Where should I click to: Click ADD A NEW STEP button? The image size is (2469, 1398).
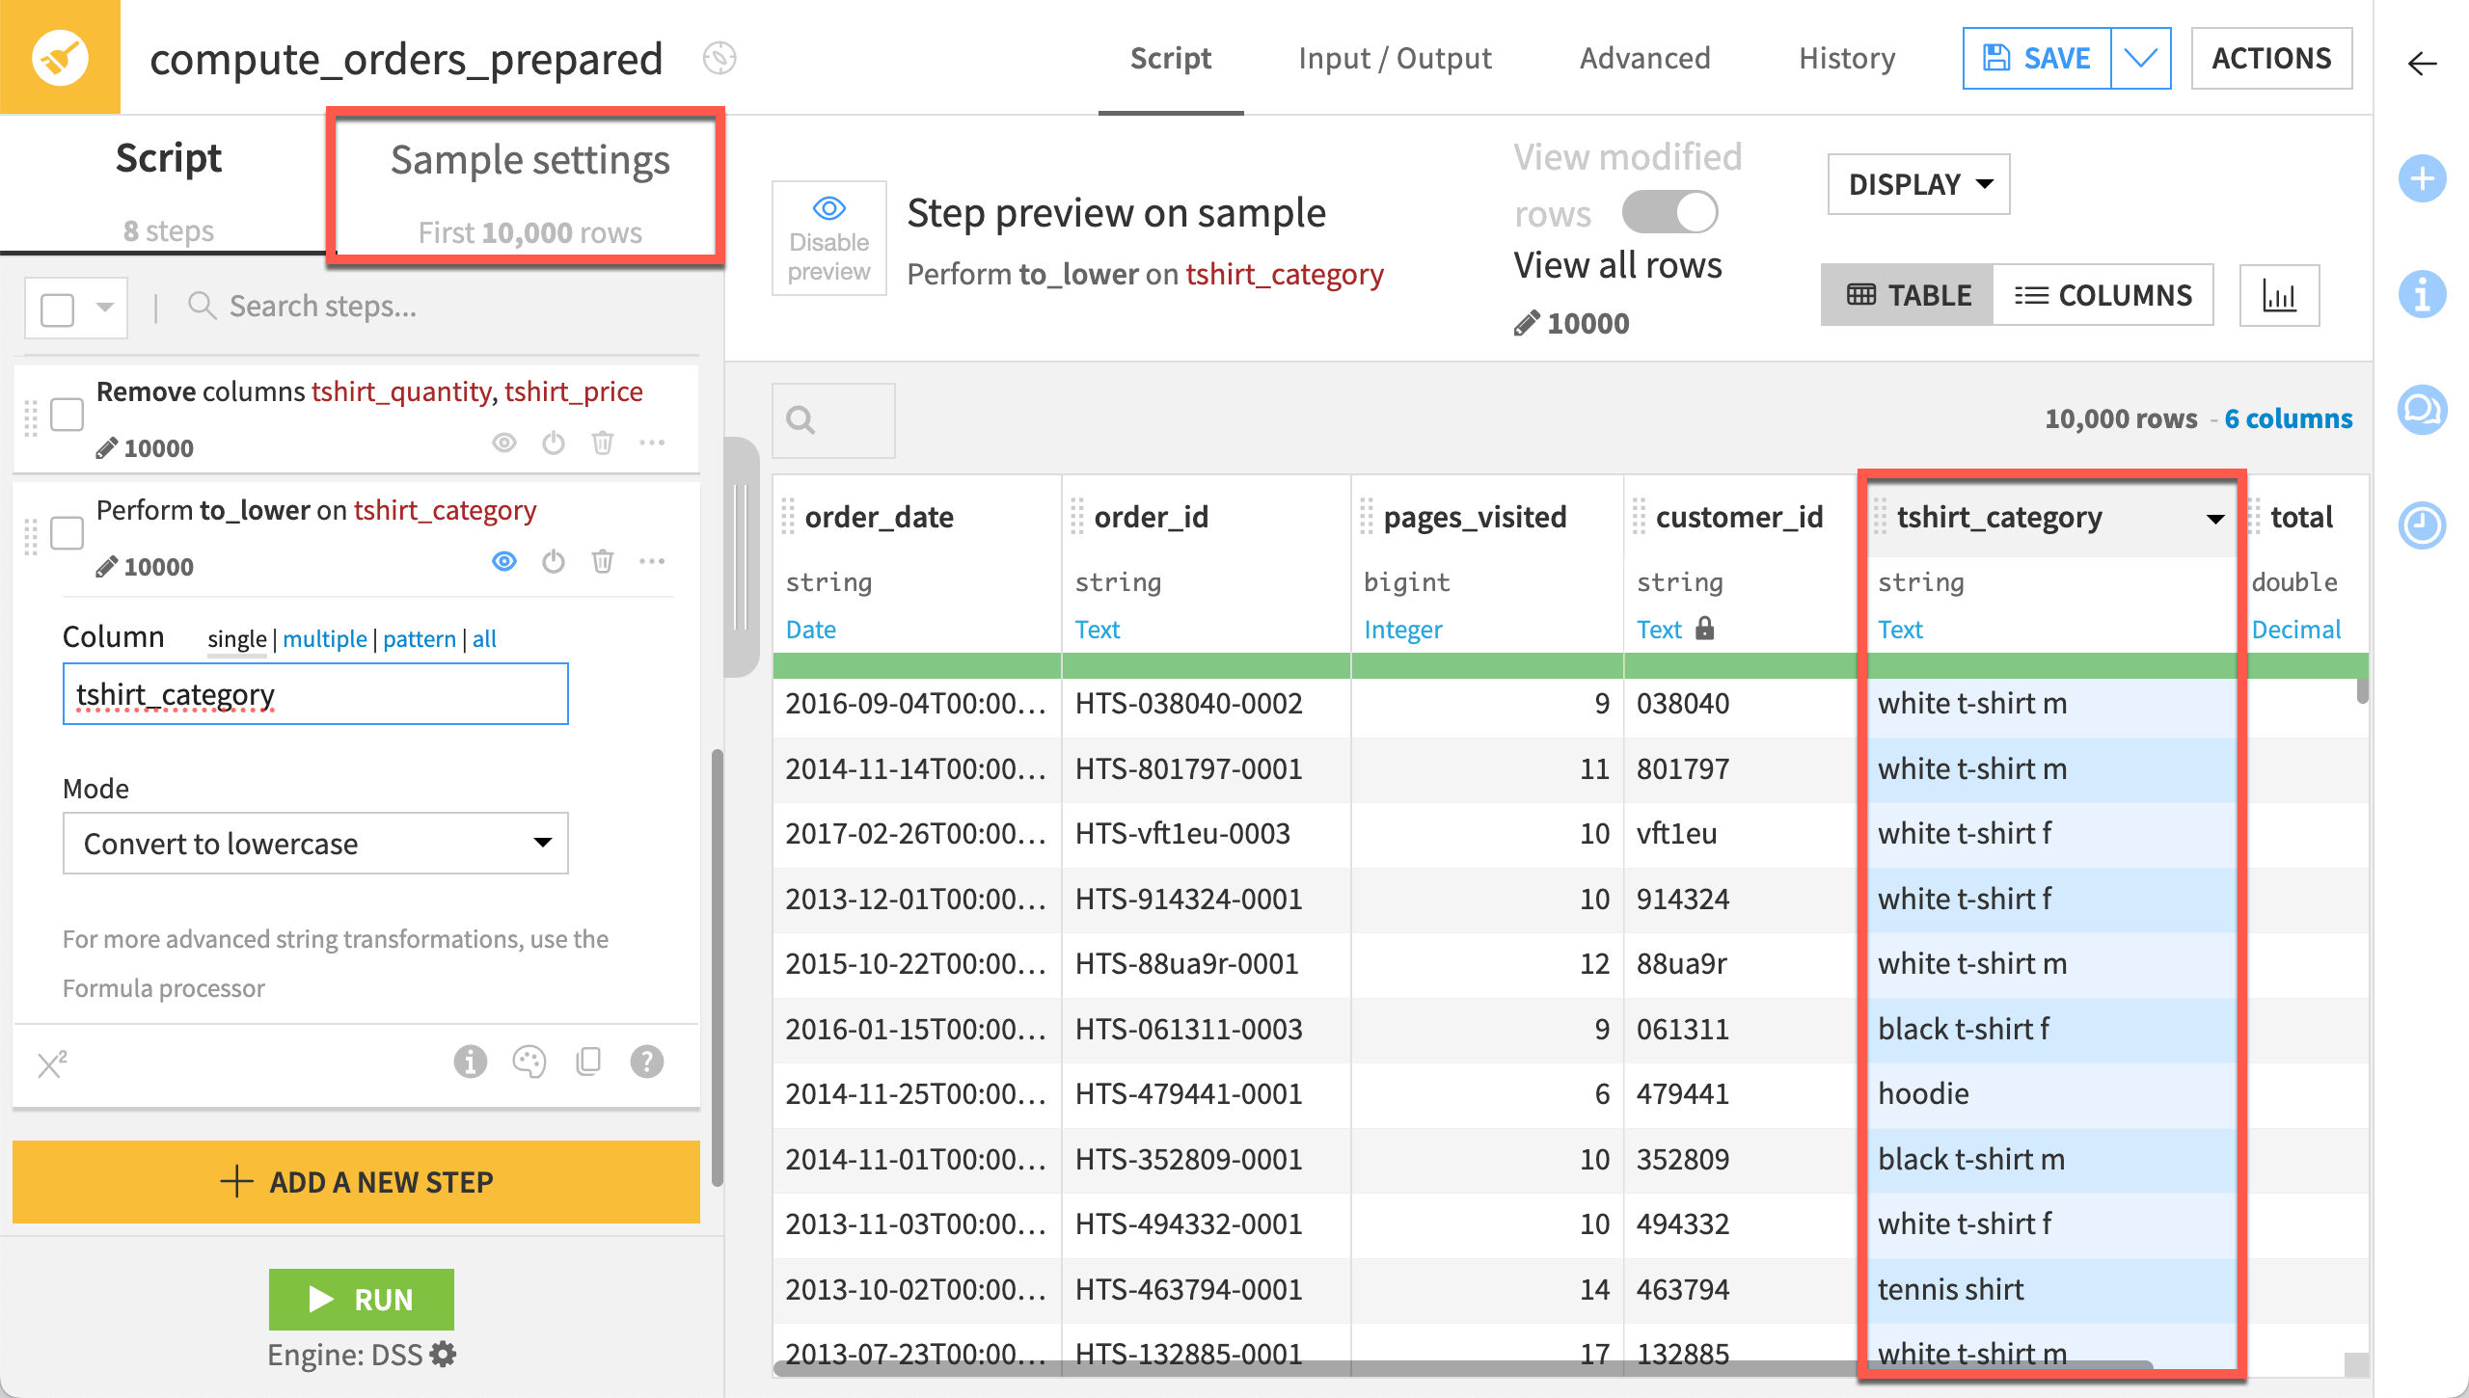coord(356,1182)
